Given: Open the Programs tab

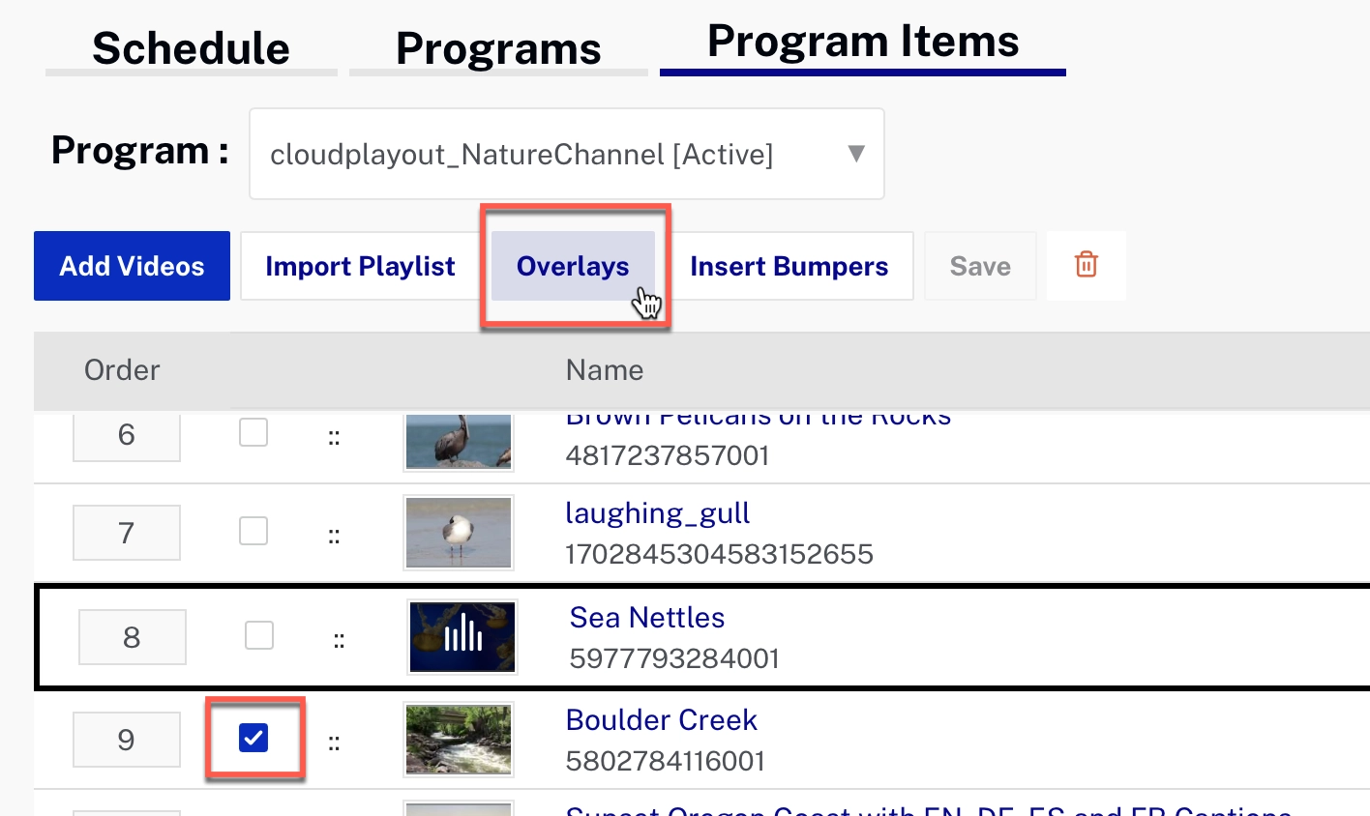Looking at the screenshot, I should tap(497, 47).
